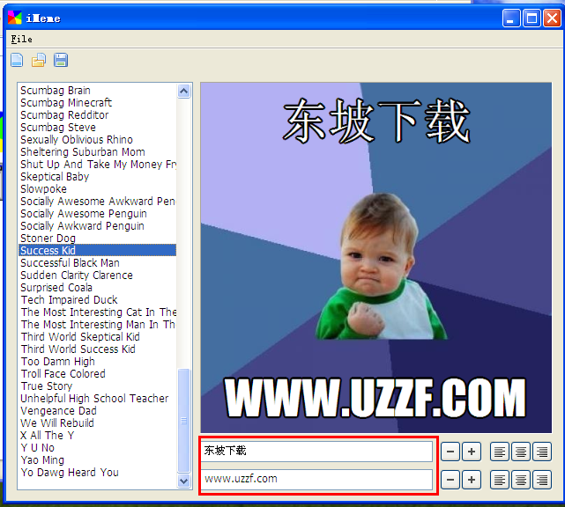Select The Most Interesting Cat entry
Image resolution: width=565 pixels, height=507 pixels.
coord(98,312)
